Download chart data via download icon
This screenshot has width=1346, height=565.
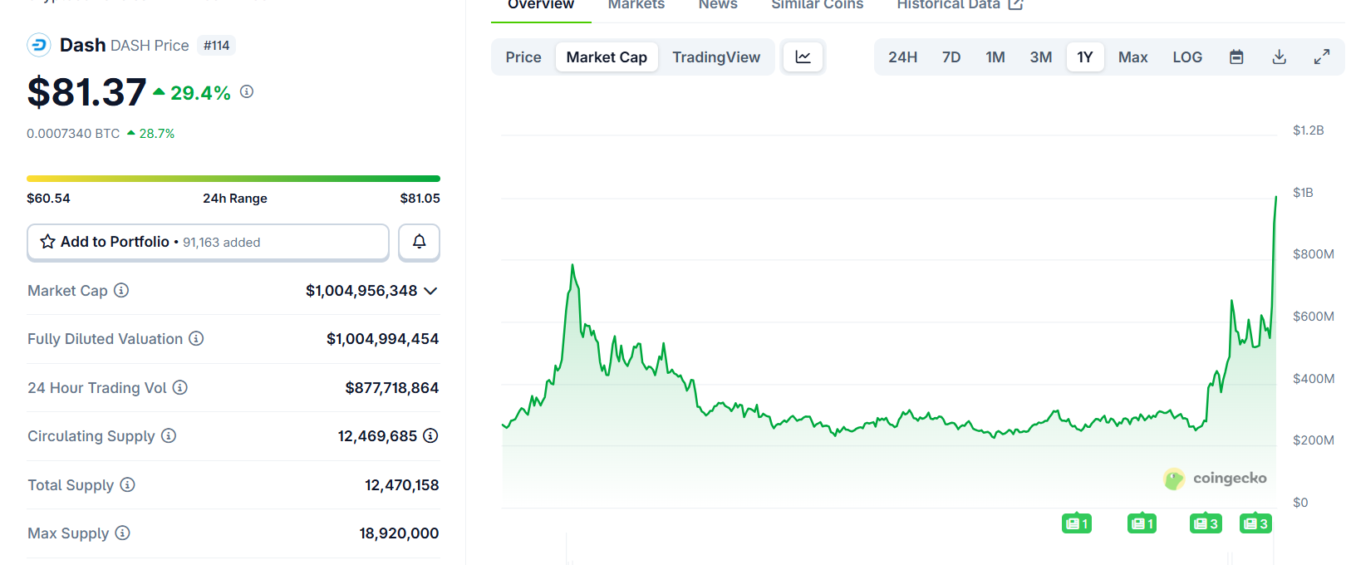pos(1279,57)
